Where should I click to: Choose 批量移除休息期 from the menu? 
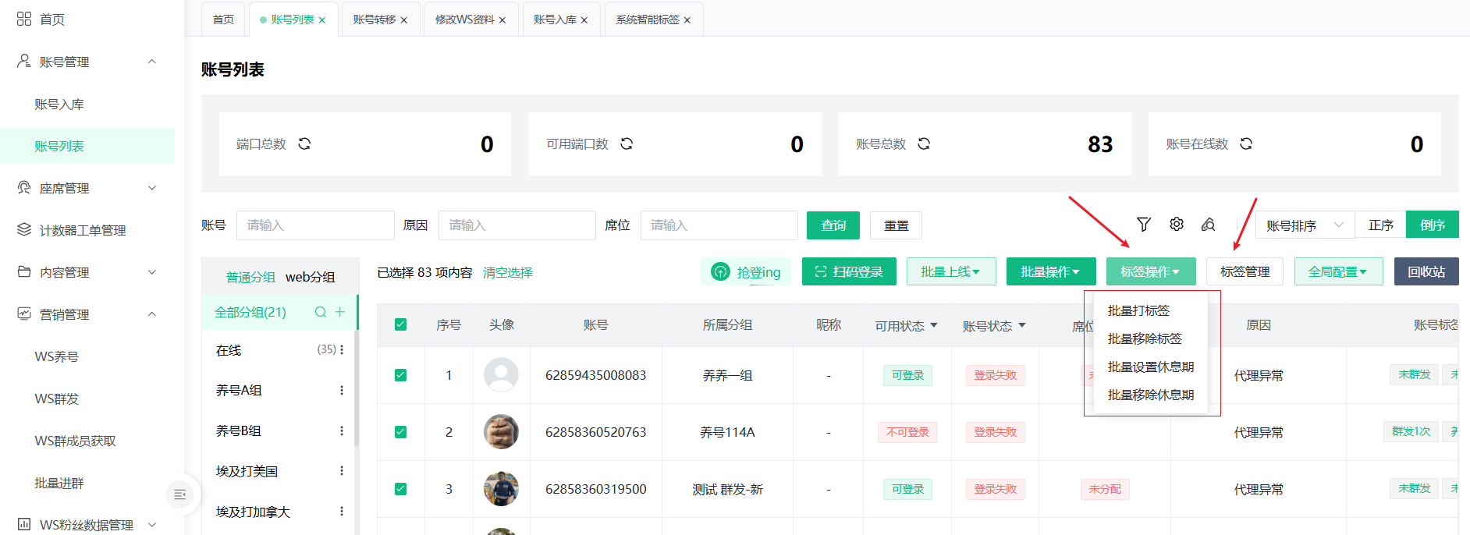[x=1151, y=395]
